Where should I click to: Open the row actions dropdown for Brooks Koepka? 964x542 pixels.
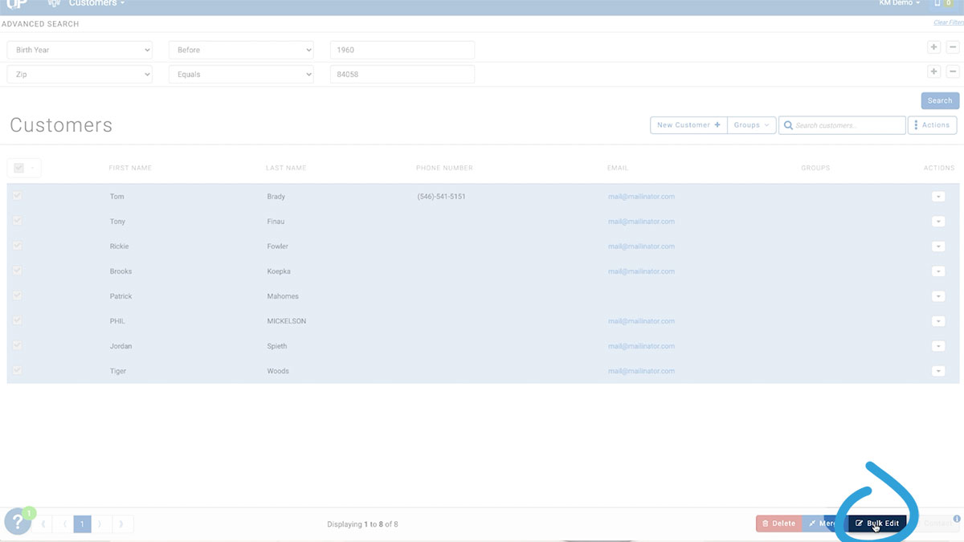[x=938, y=271]
